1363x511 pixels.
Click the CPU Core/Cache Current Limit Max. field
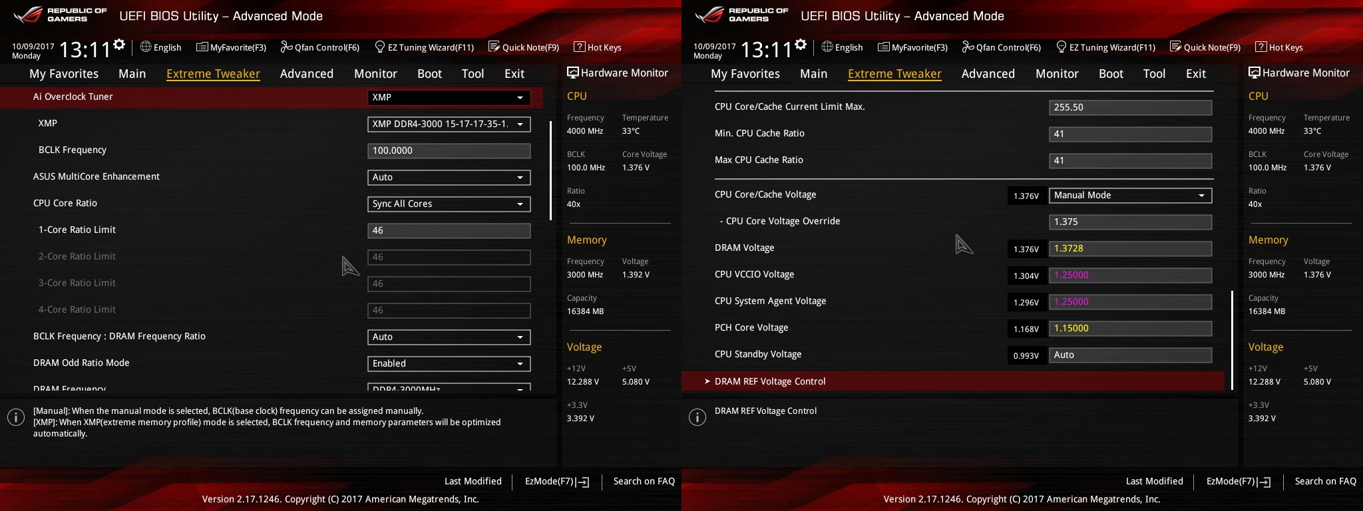1130,107
